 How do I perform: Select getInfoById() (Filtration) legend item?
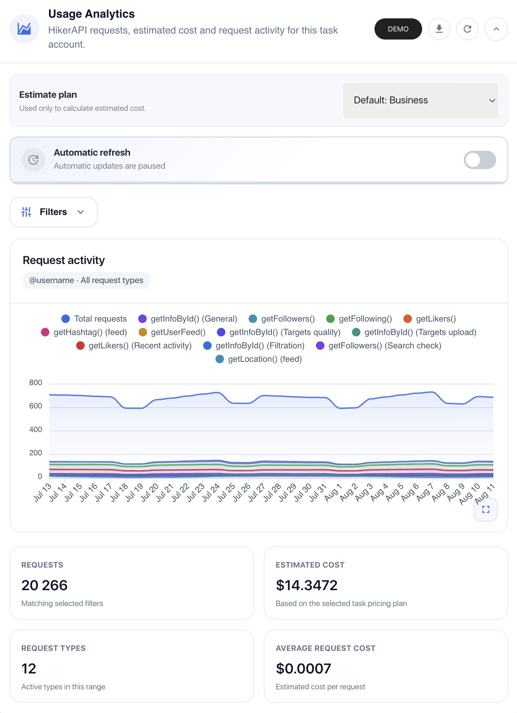point(254,346)
